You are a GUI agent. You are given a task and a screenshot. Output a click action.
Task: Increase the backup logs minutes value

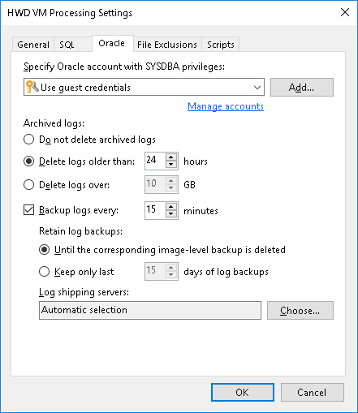[171, 207]
